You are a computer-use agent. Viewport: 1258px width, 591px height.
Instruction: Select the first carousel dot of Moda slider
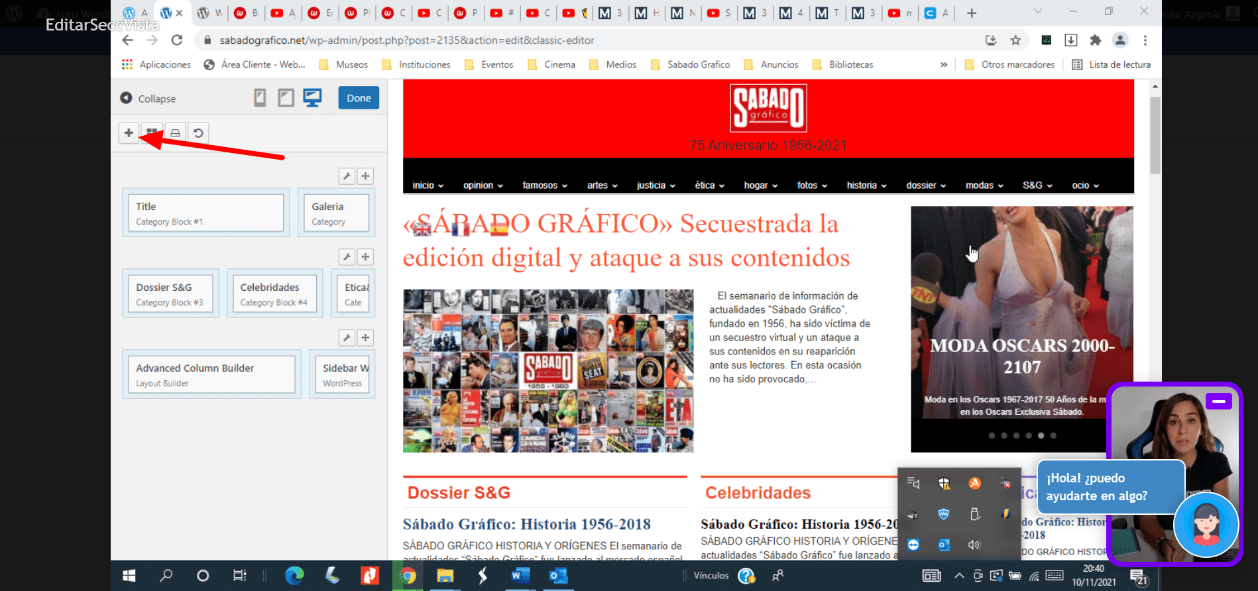pos(992,435)
